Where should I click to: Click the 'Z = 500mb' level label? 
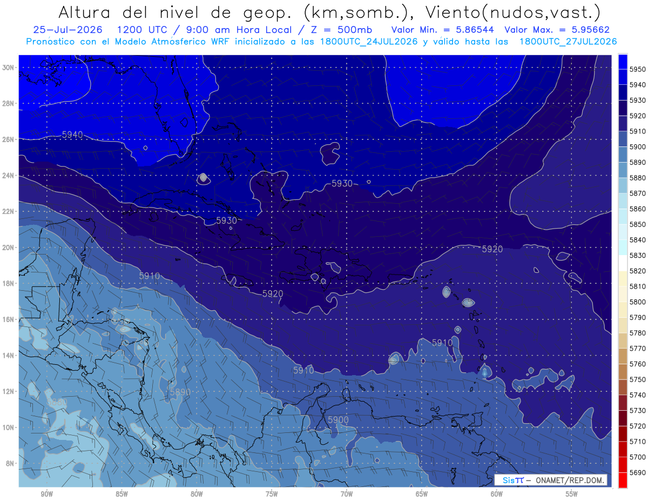(342, 30)
